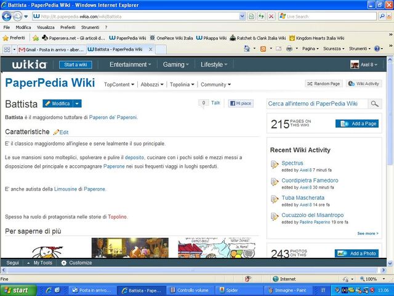Screen dimensions: 394x296
Task: Open the Gaming dropdown menu
Action: pos(175,64)
